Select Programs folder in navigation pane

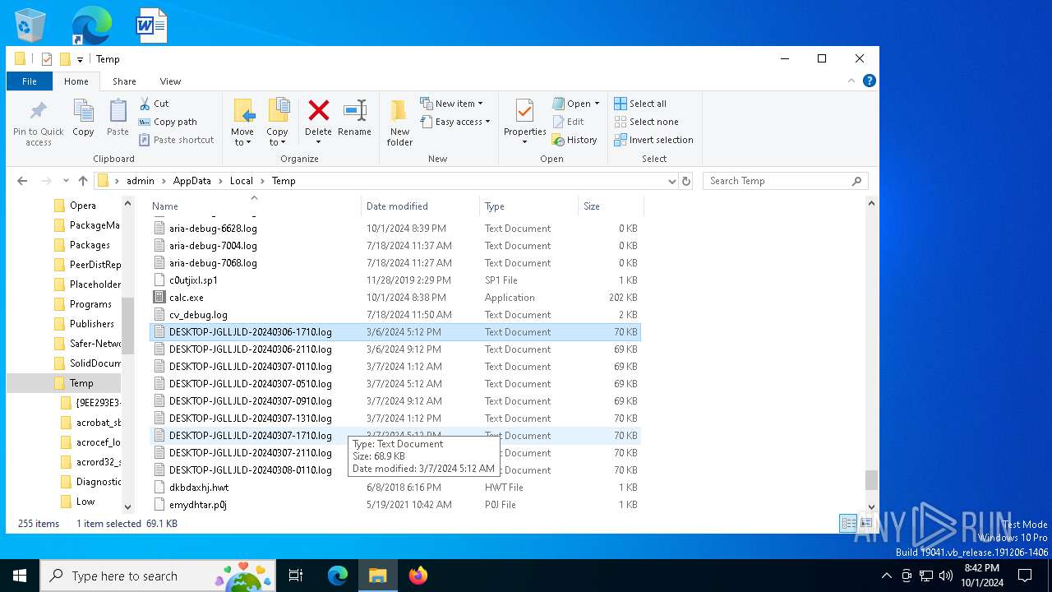(x=90, y=304)
